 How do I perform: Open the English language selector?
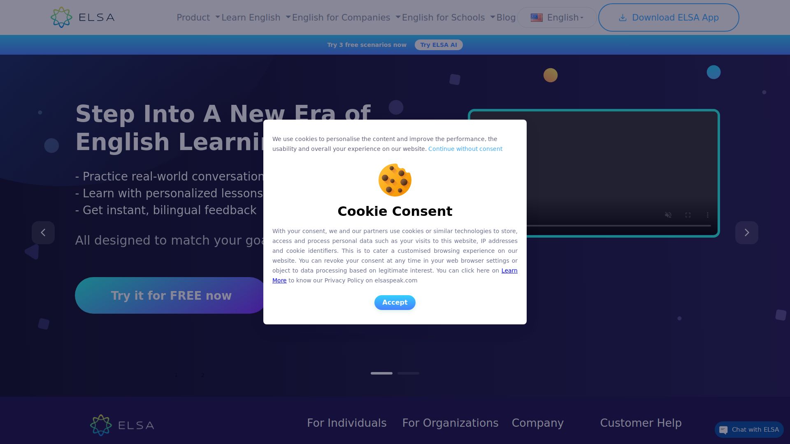point(557,18)
